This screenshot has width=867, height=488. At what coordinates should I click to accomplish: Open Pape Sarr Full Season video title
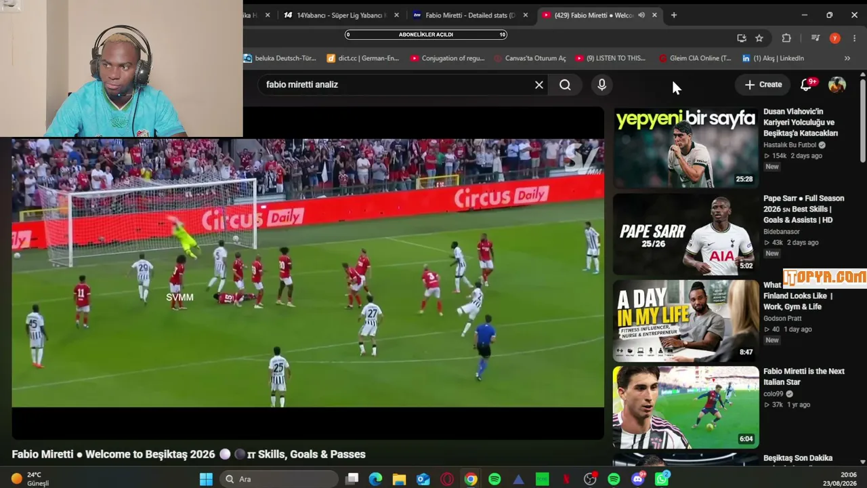point(804,209)
